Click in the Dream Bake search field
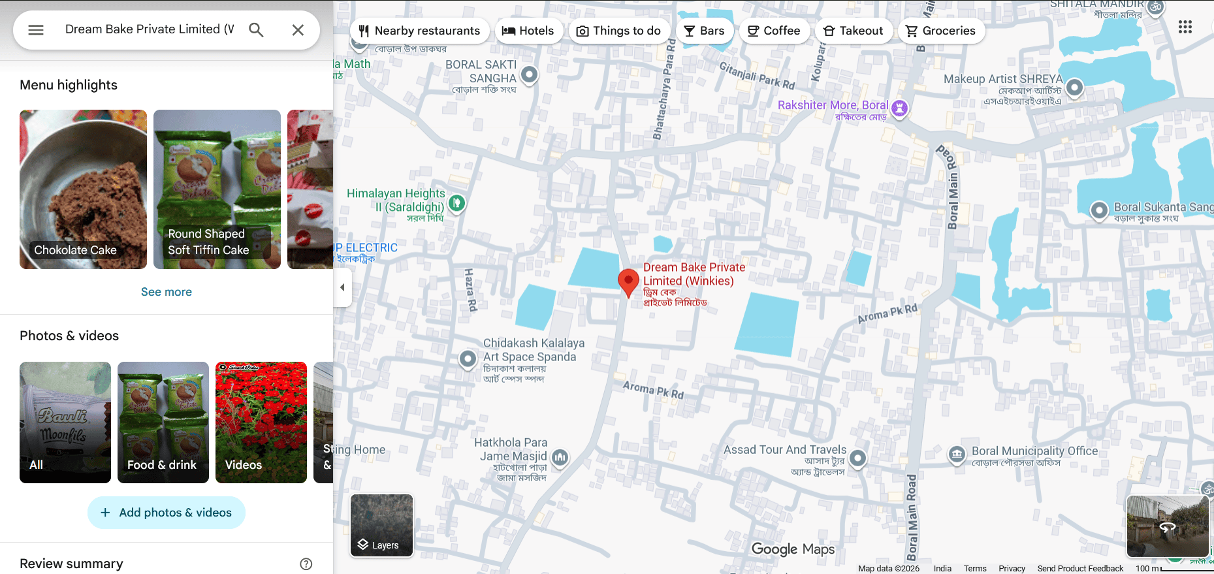This screenshot has height=574, width=1214. tap(150, 29)
